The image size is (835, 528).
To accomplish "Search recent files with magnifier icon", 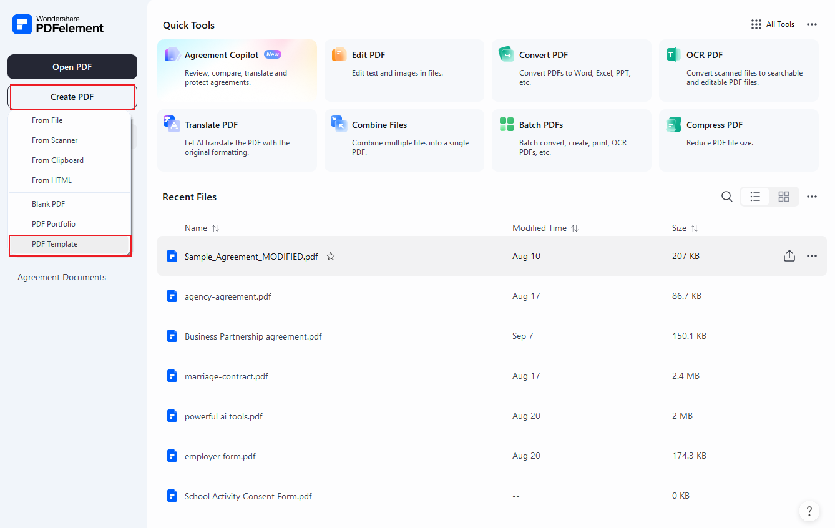I will (x=727, y=197).
